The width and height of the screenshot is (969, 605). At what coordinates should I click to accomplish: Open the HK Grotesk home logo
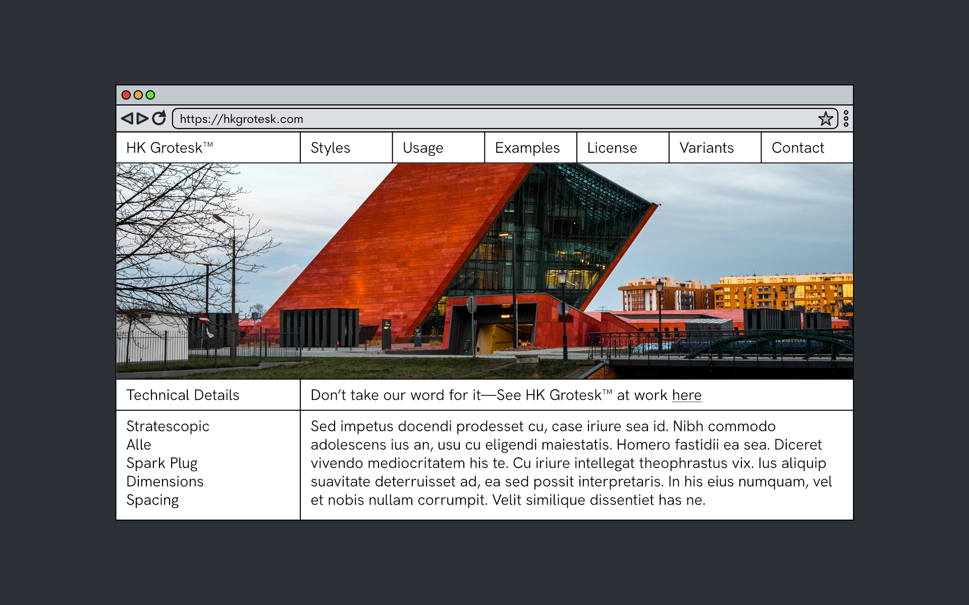pyautogui.click(x=170, y=148)
